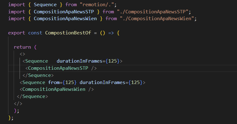Place cursor on "CompostionBestOf" name
This screenshot has width=237, height=124.
click(x=68, y=33)
